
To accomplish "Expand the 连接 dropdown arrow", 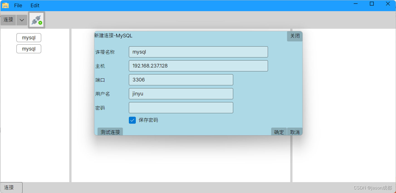I will [22, 20].
